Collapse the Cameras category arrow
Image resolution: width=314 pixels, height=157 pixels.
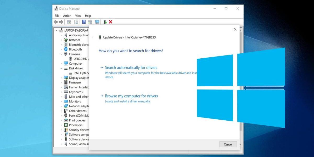61,54
